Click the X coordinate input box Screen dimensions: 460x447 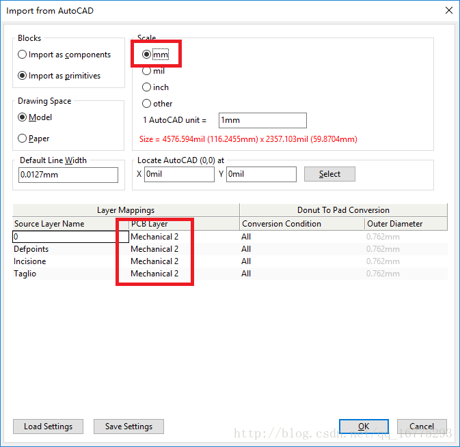coord(179,174)
